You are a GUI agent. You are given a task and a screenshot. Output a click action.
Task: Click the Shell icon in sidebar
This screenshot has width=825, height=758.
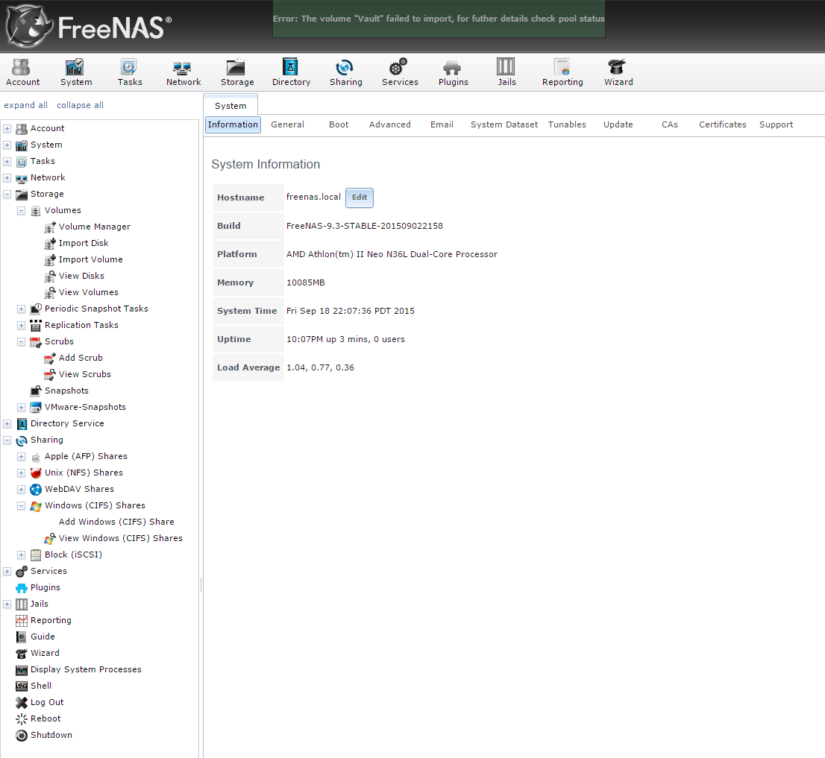pyautogui.click(x=22, y=686)
